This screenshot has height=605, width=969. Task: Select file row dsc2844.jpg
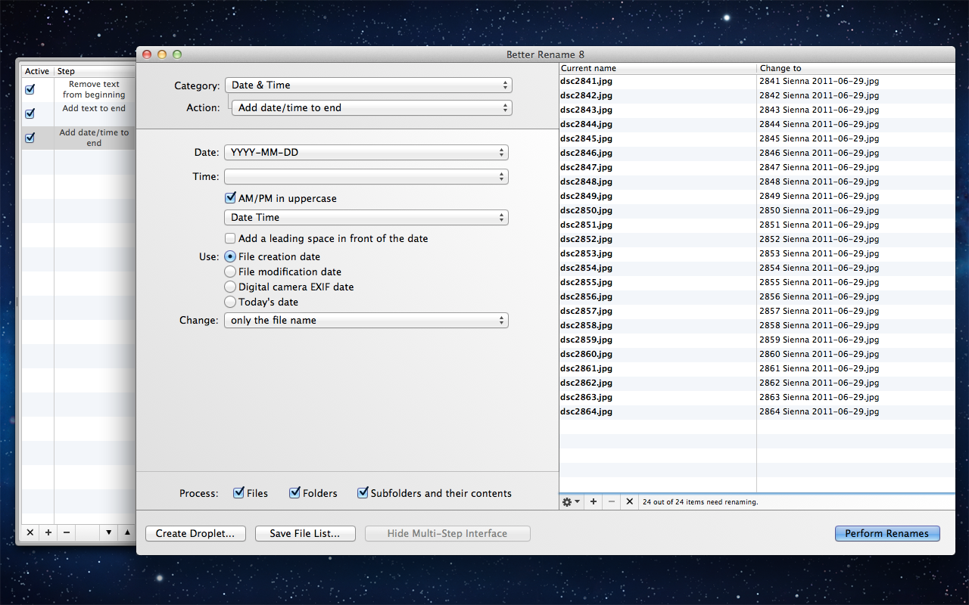(658, 124)
